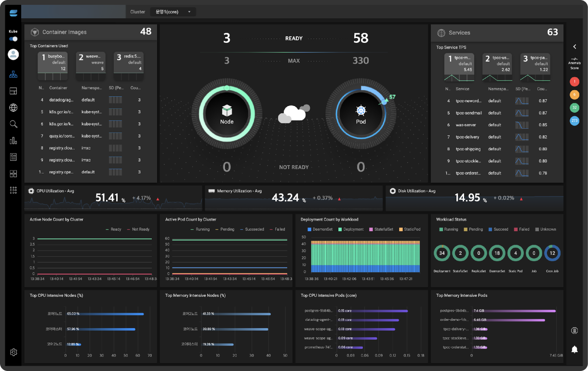
Task: Open the dashboard tiles sidebar icon
Action: tap(13, 173)
